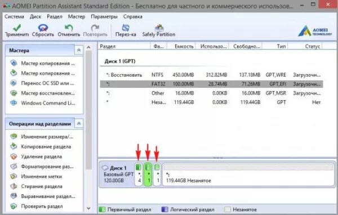Click the Сбросить discard icon
The image size is (338, 215).
[43, 28]
